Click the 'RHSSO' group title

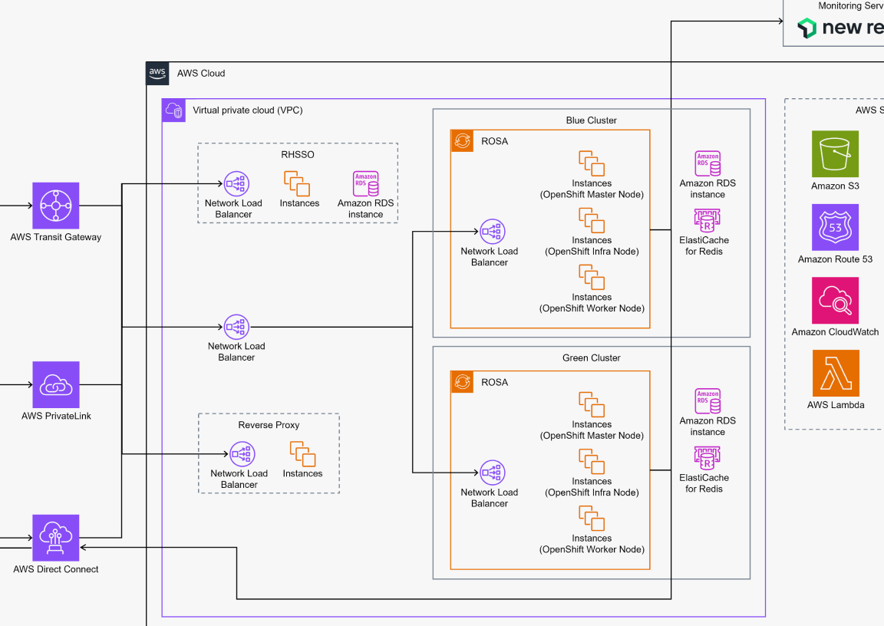[x=298, y=154]
